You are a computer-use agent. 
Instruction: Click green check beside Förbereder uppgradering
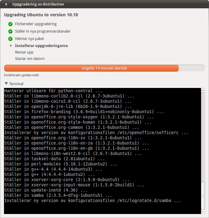point(10,24)
